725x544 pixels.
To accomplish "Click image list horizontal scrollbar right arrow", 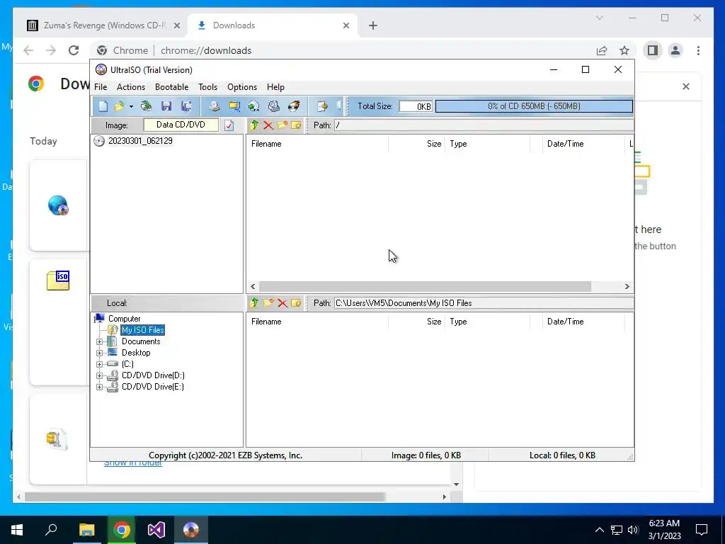I will (627, 287).
